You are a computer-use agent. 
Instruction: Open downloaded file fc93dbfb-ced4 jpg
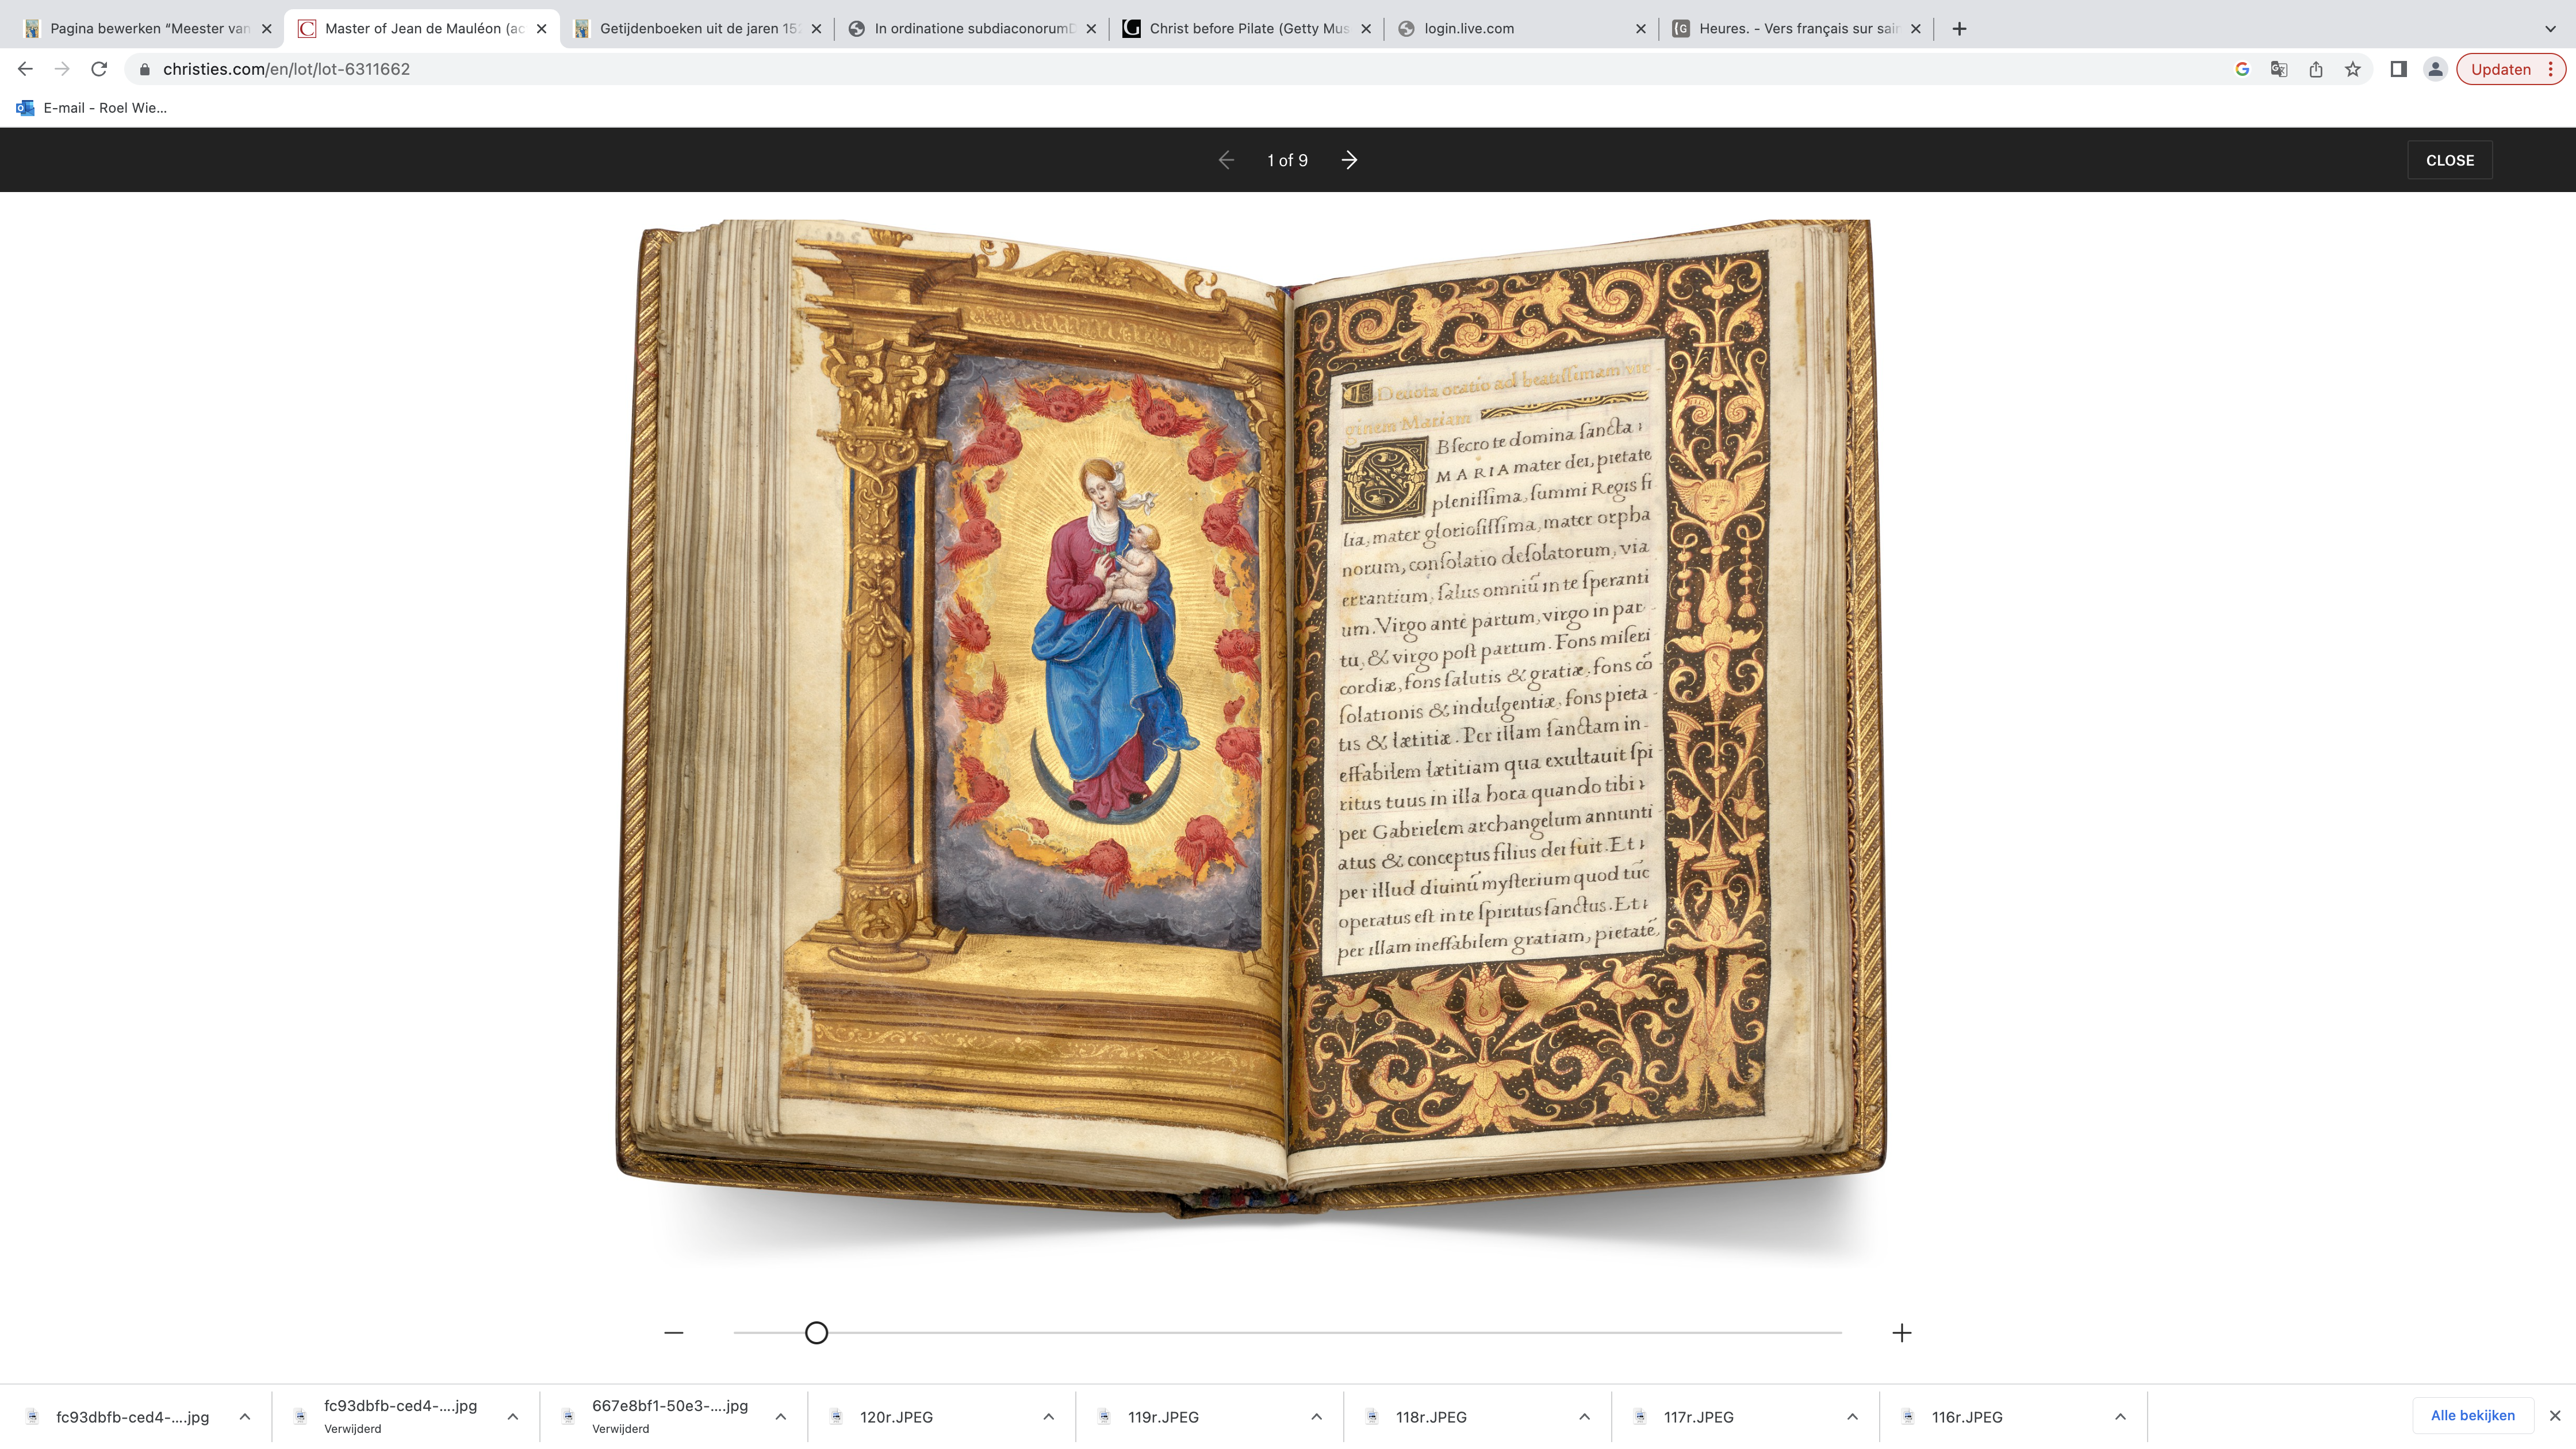(132, 1417)
